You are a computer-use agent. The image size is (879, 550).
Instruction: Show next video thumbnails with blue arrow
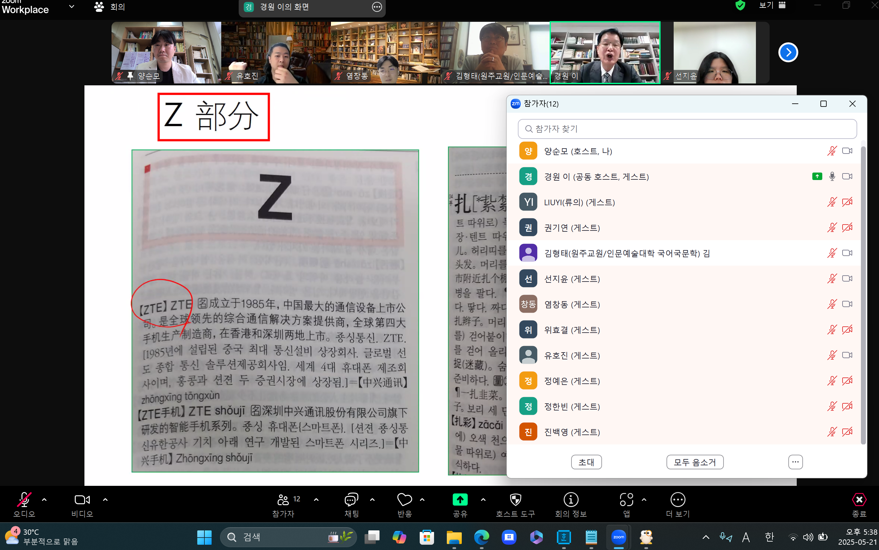pos(788,53)
